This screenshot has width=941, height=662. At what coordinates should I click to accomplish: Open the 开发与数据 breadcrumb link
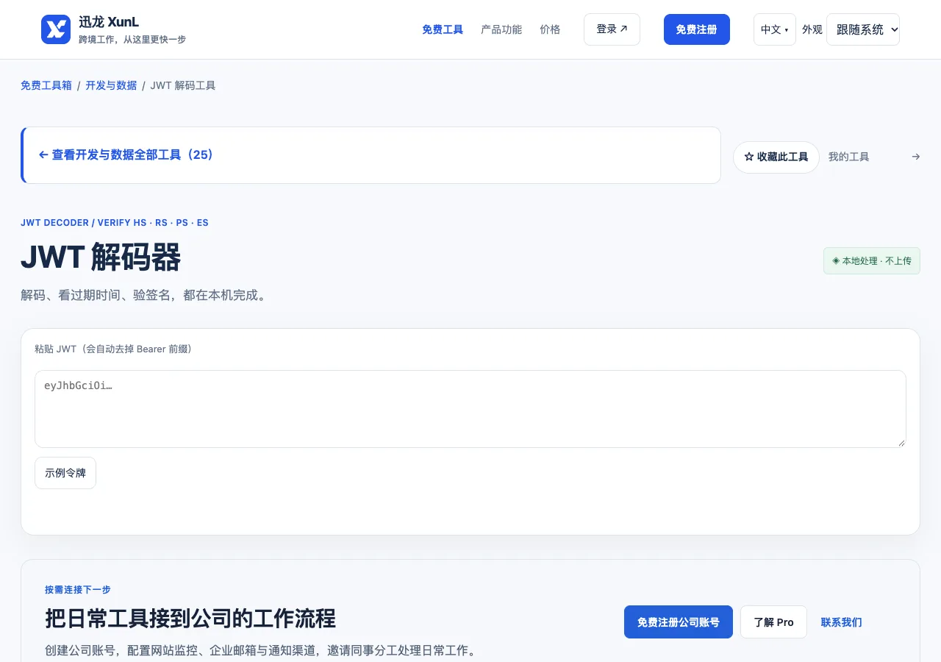(x=111, y=85)
